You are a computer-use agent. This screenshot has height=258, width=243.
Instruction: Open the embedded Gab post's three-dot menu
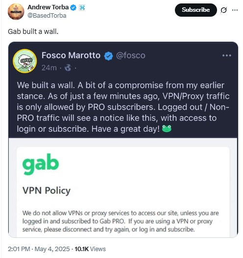[227, 56]
